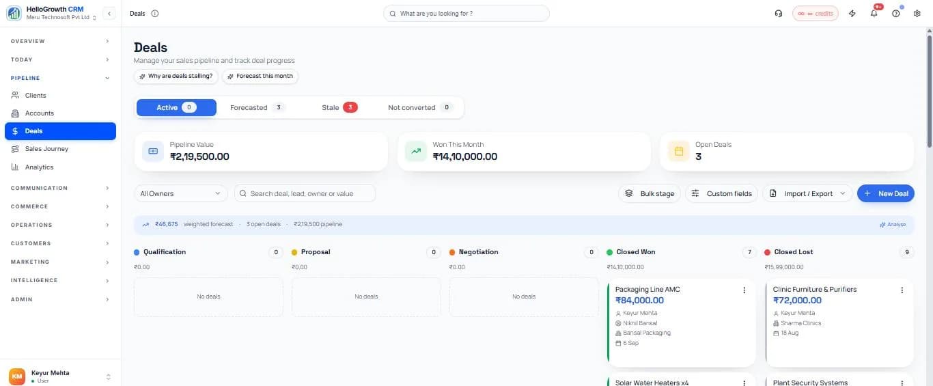Open the Keyur Mehta user menu

60,376
